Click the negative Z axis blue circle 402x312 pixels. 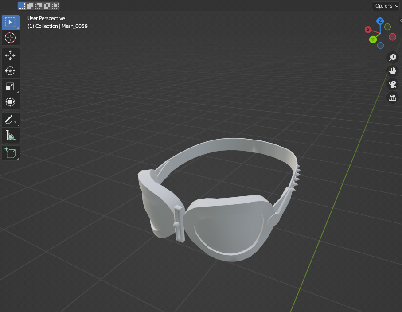(380, 46)
